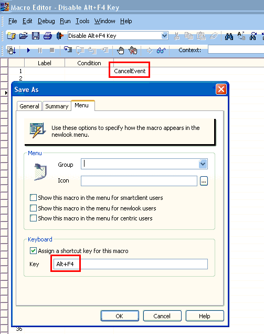This screenshot has height=334, width=264.
Task: Expand the Group dropdown list
Action: 203,164
